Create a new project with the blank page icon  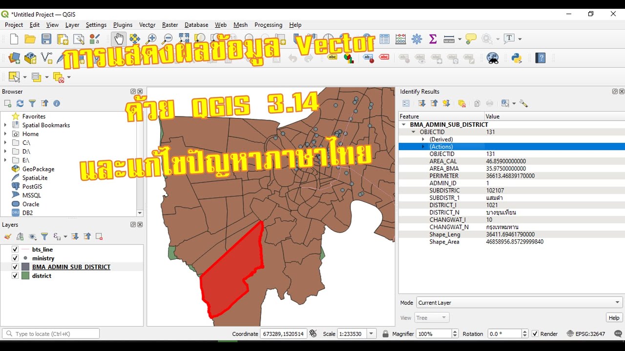[x=14, y=39]
